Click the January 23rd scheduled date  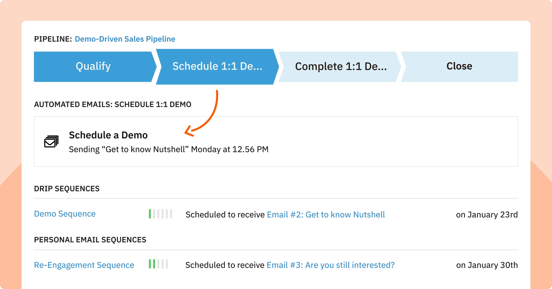(487, 215)
